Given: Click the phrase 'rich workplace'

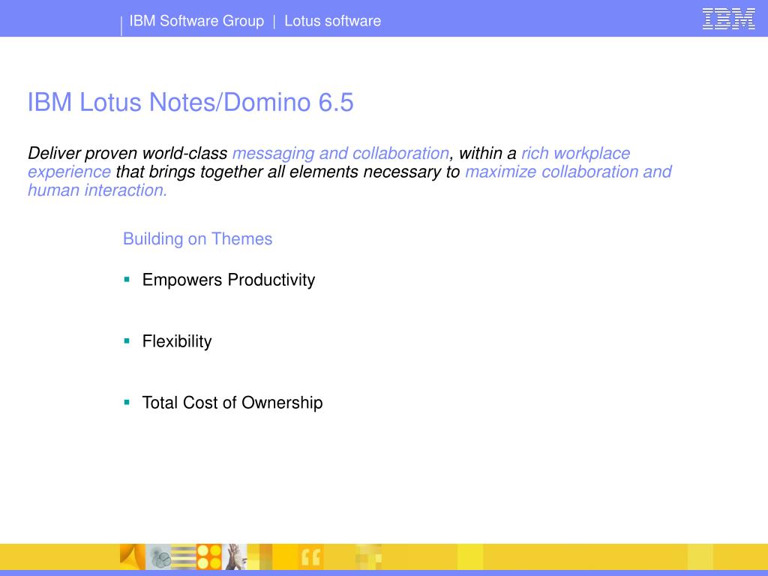Looking at the screenshot, I should pos(575,153).
